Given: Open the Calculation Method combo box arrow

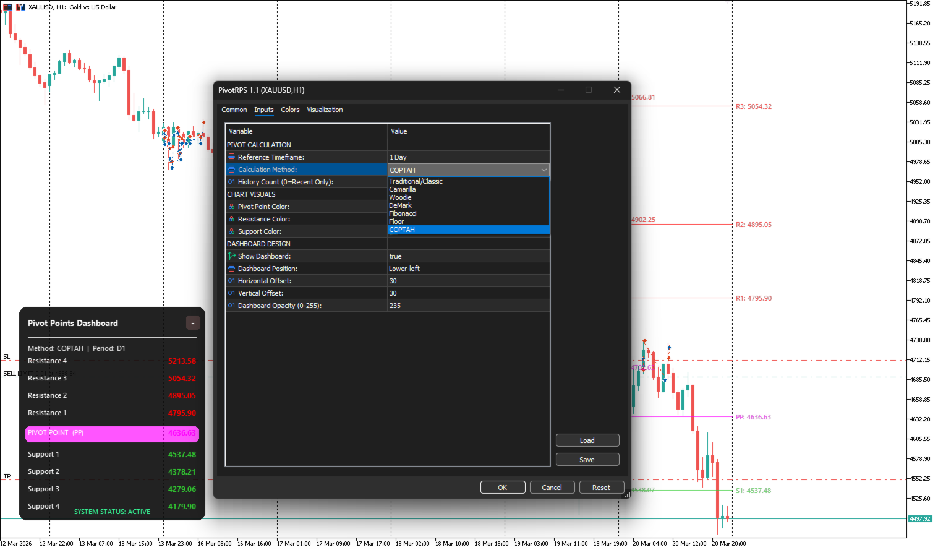Looking at the screenshot, I should point(544,170).
